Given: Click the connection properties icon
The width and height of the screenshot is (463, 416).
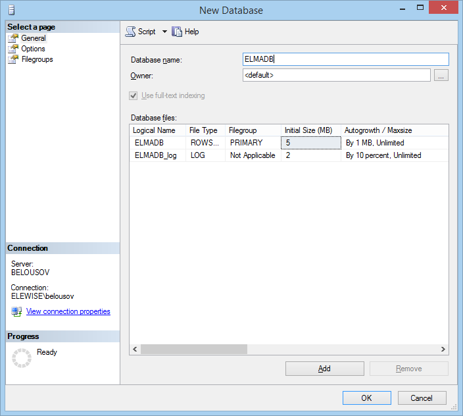Looking at the screenshot, I should click(x=16, y=311).
